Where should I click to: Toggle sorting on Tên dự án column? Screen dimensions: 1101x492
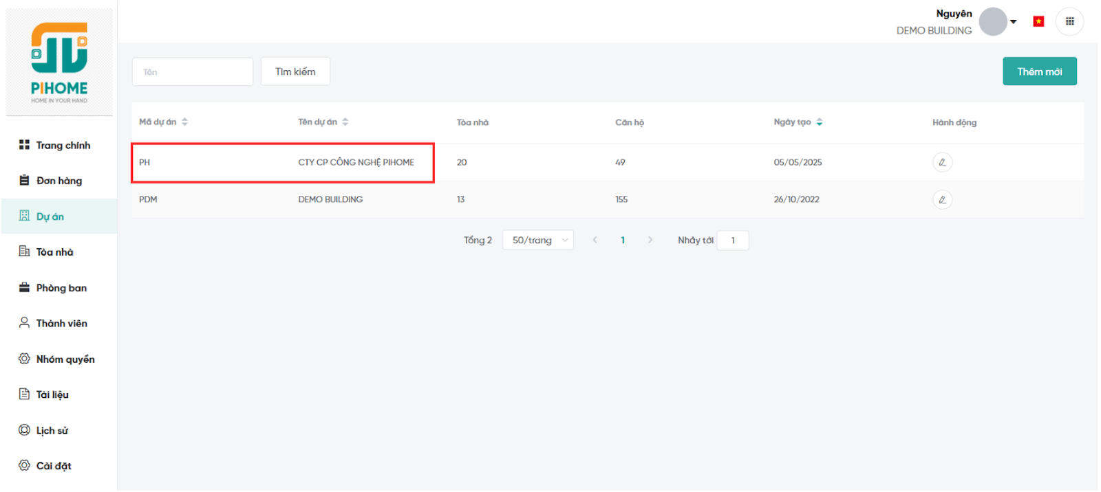tap(345, 122)
